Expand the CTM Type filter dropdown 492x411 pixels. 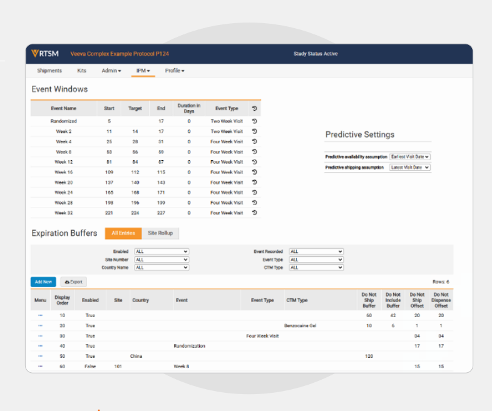316,267
